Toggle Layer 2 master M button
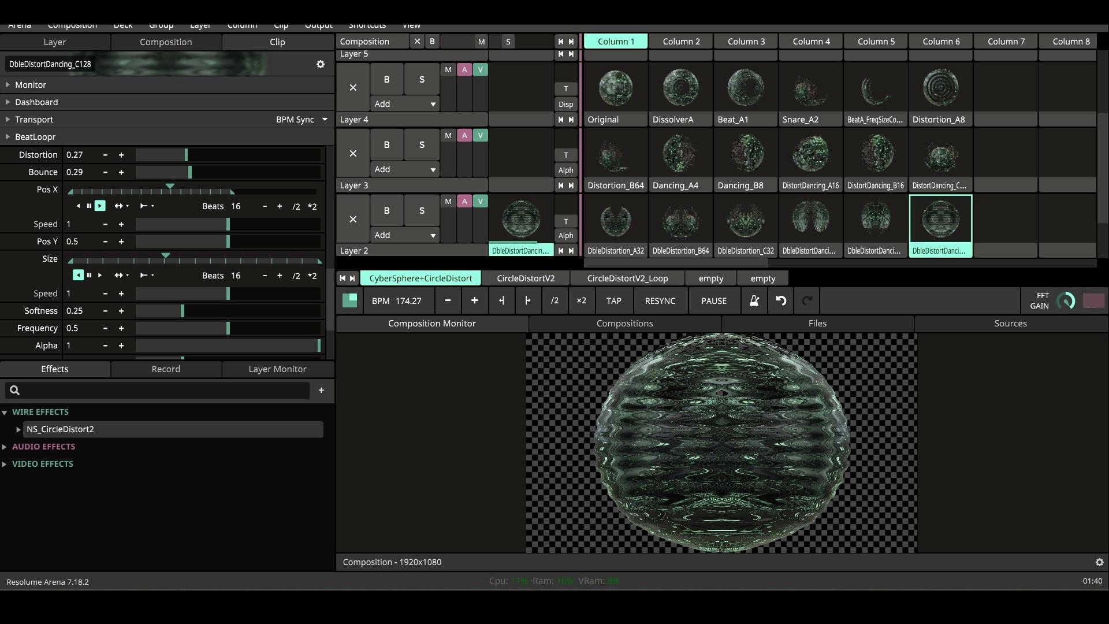1109x624 pixels. pos(448,201)
